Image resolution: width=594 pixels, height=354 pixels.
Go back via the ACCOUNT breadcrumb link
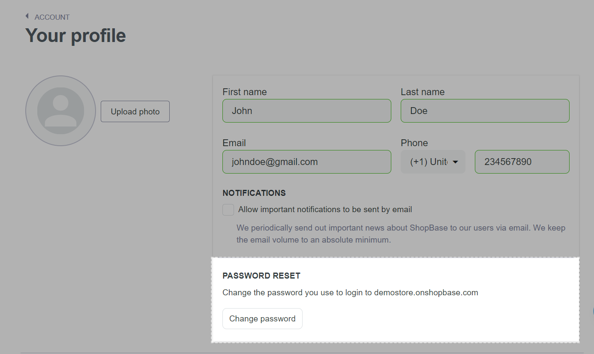tap(52, 17)
